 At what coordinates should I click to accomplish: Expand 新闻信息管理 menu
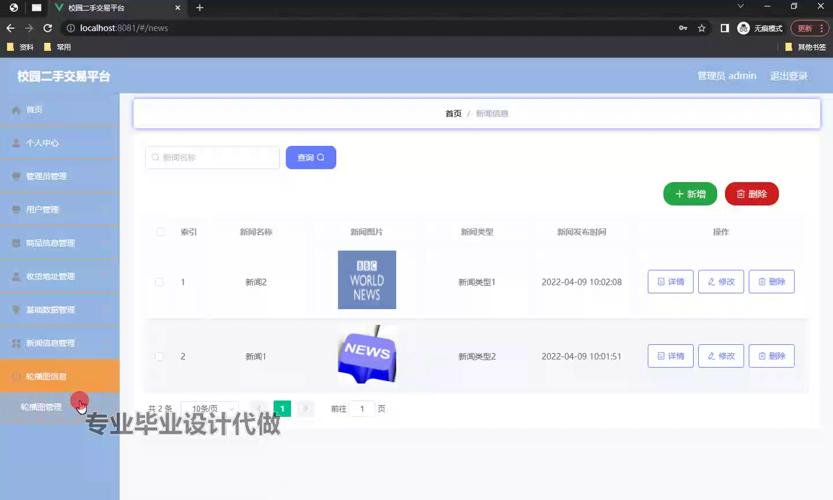(60, 343)
